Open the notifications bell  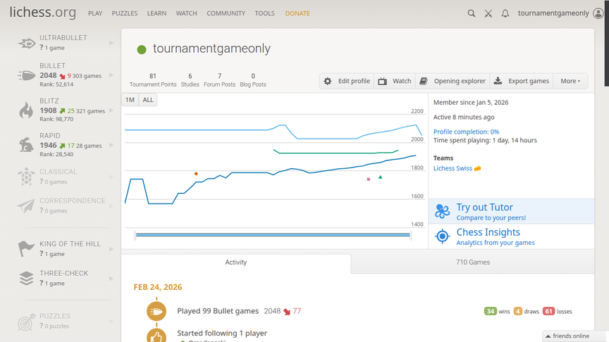[505, 13]
